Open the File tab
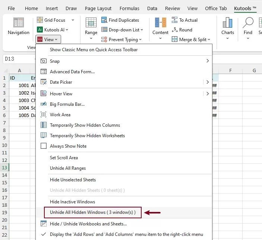 point(11,8)
